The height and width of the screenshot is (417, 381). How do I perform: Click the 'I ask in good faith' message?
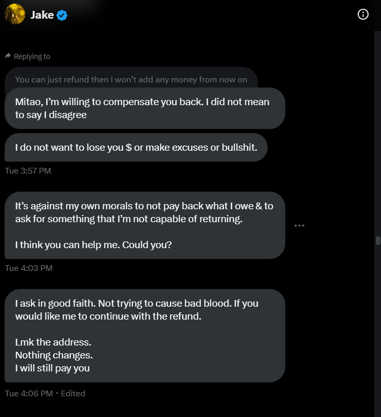coord(145,336)
